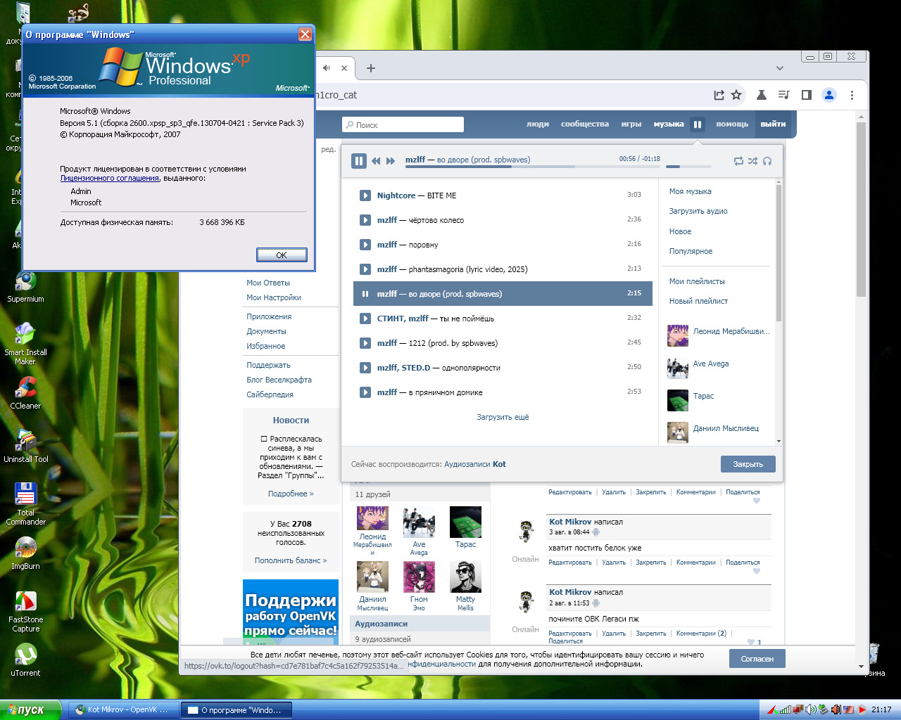Select Популярное in the audio sidebar

point(691,251)
